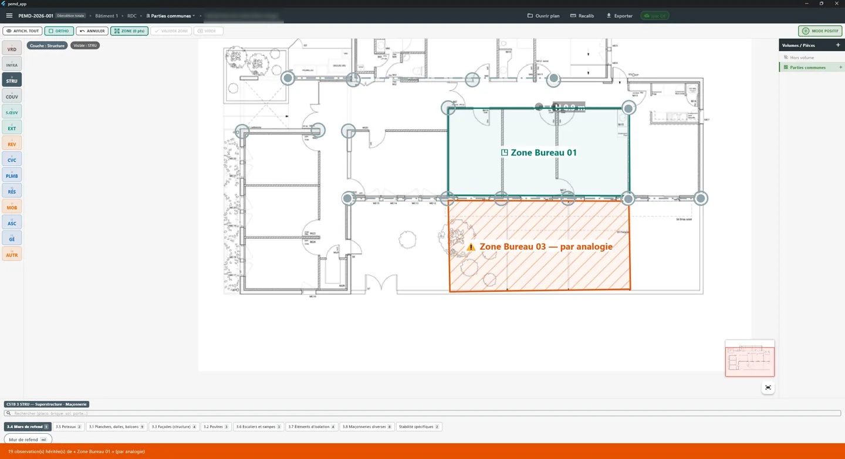Switch to 3.7 Éléments d'isolation tab

coord(312,427)
